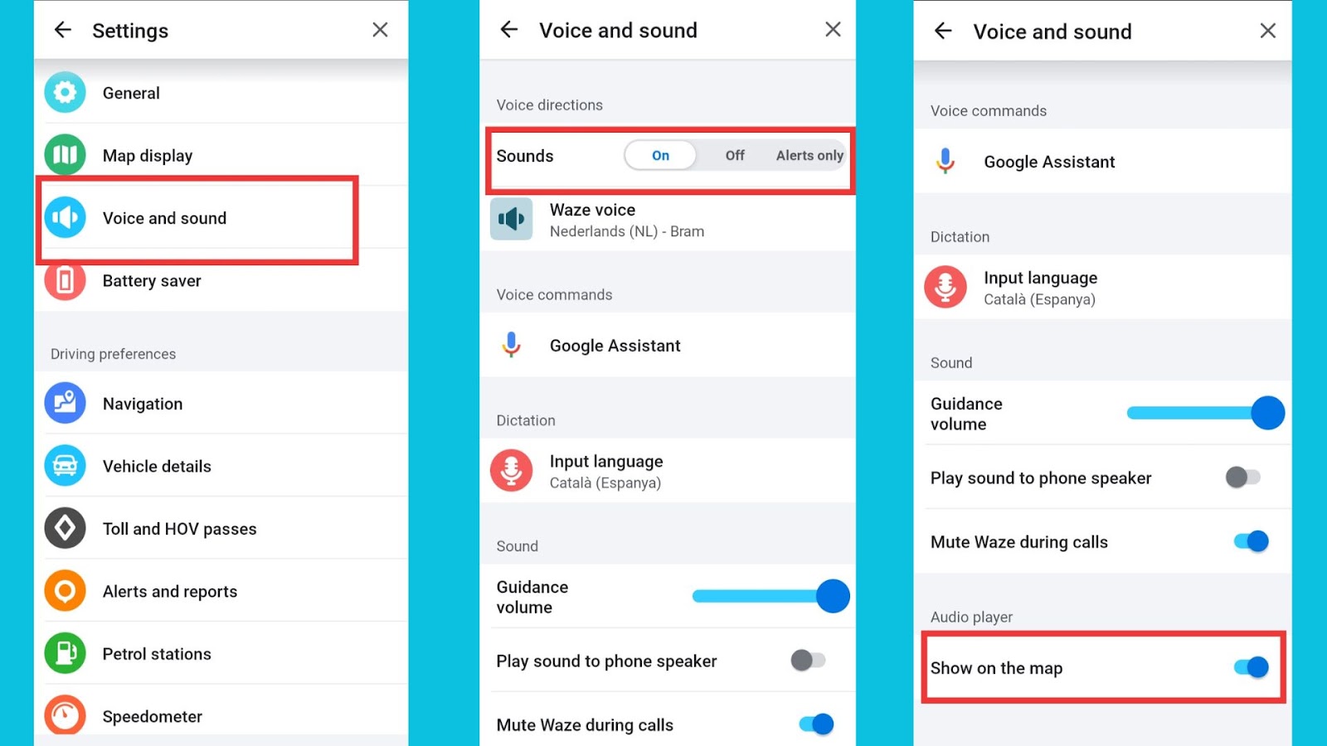Close the middle Voice and sound screen
Screen dimensions: 1327x746
click(833, 30)
